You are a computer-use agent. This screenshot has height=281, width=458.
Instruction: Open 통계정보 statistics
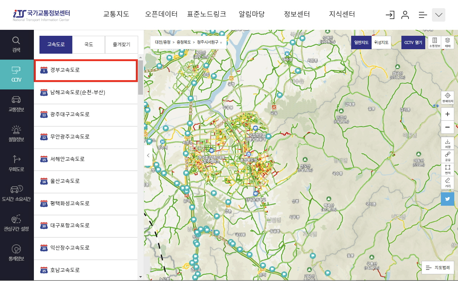16,253
